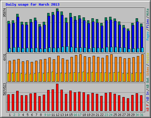Click the 'Daily usage for March 2013' title

click(32, 4)
